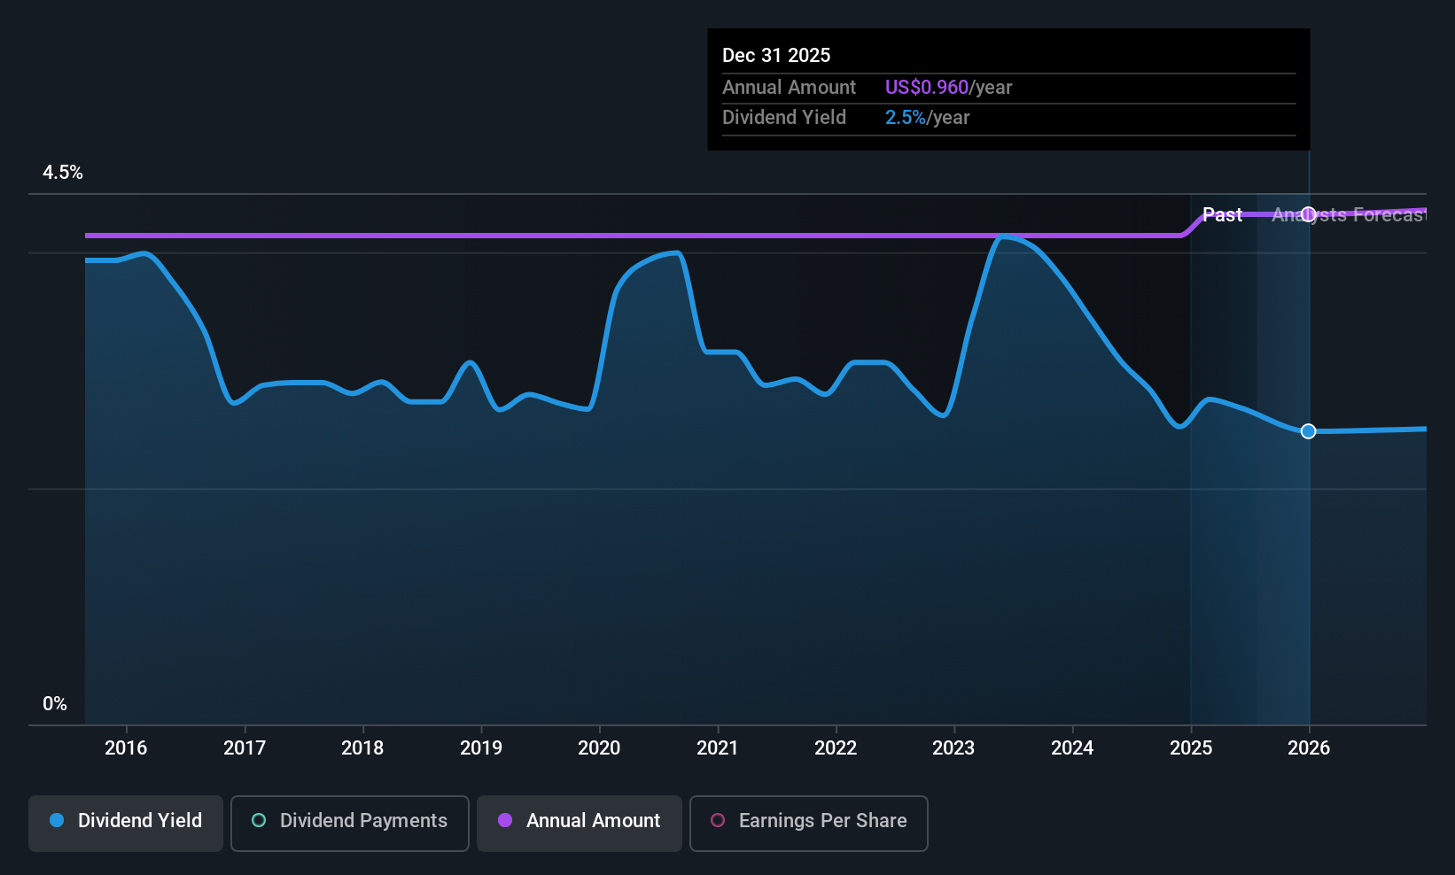Click the 2019 x-axis label
This screenshot has height=875, width=1455.
point(481,747)
